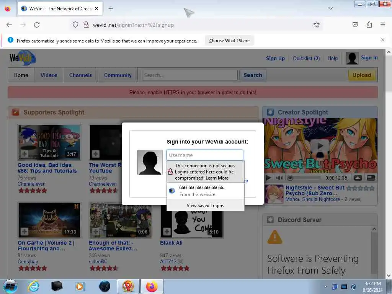392x294 pixels.
Task: Open the Extensions puzzle icon
Action: coord(369,24)
